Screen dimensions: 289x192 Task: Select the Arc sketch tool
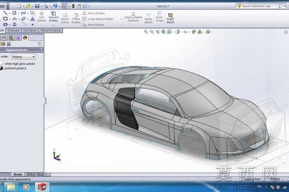pyautogui.click(x=14, y=19)
